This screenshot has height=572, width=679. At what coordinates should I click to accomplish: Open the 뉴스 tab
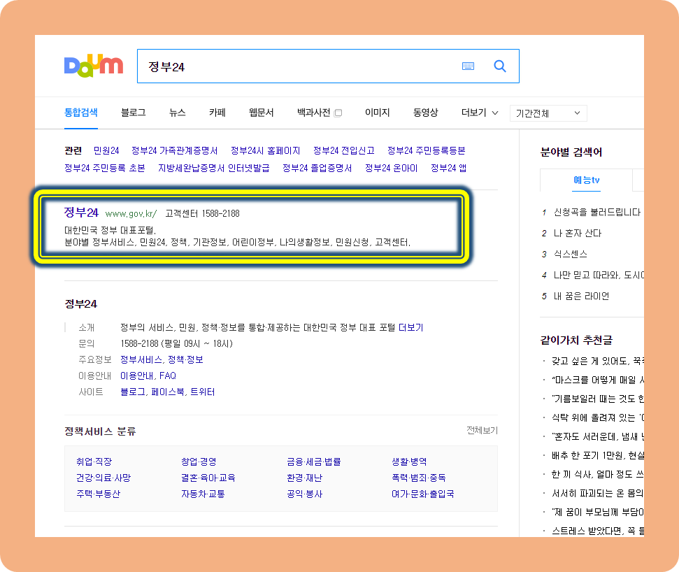coord(178,113)
